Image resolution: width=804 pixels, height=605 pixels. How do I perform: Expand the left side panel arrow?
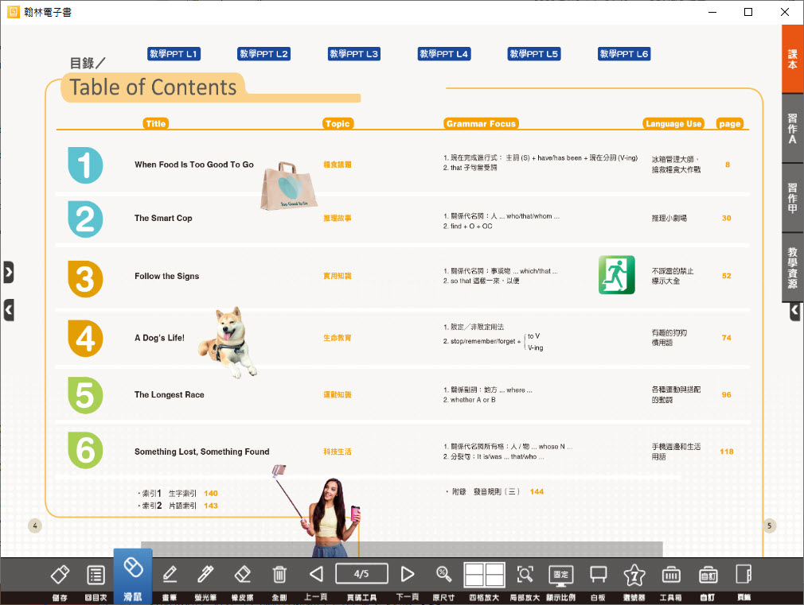pos(9,272)
